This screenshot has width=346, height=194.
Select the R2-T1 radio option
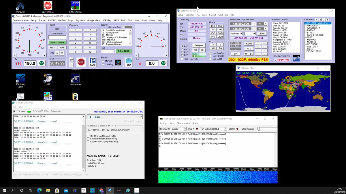tap(186, 55)
